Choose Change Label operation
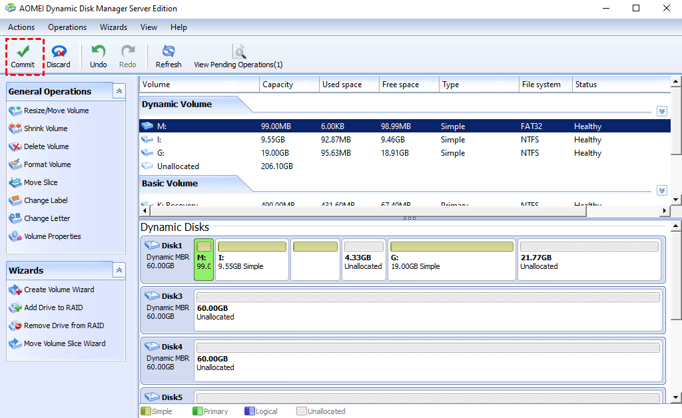Viewport: 682px width, 418px height. [x=46, y=200]
